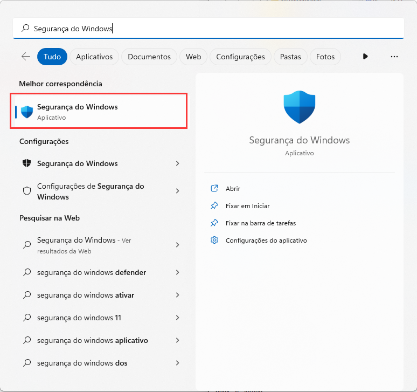Click the pin icon next to Fixar em Iniciar

[x=214, y=206]
